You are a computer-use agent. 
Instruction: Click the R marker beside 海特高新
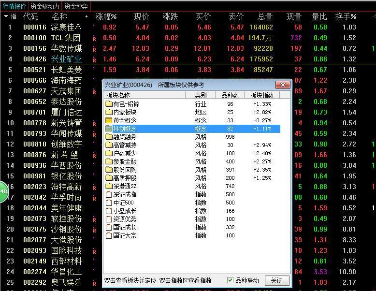pos(94,188)
